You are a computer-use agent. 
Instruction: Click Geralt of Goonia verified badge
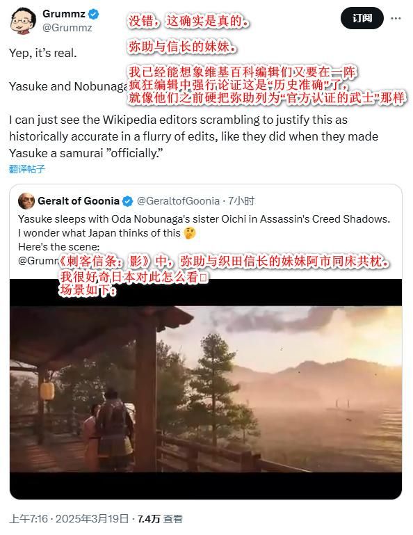tap(127, 201)
